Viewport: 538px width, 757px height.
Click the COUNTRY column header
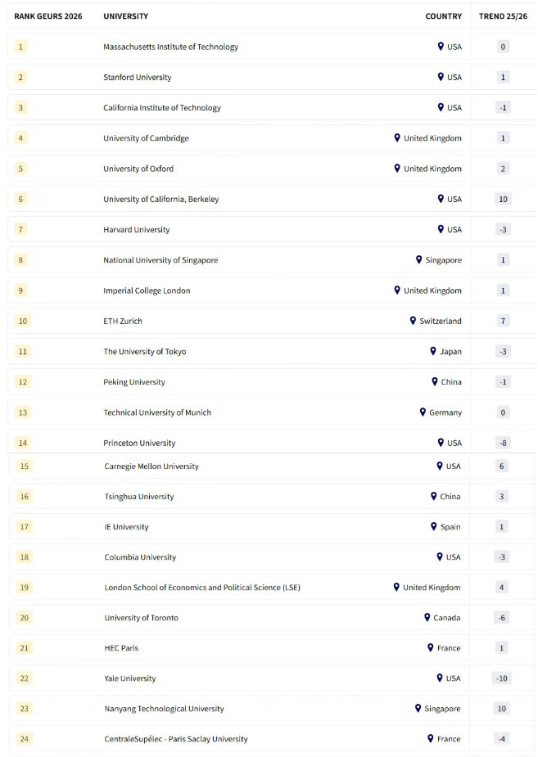(443, 16)
